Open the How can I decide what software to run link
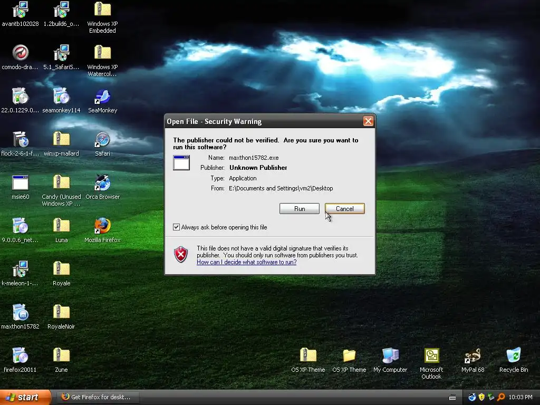The width and height of the screenshot is (540, 405). pyautogui.click(x=246, y=262)
